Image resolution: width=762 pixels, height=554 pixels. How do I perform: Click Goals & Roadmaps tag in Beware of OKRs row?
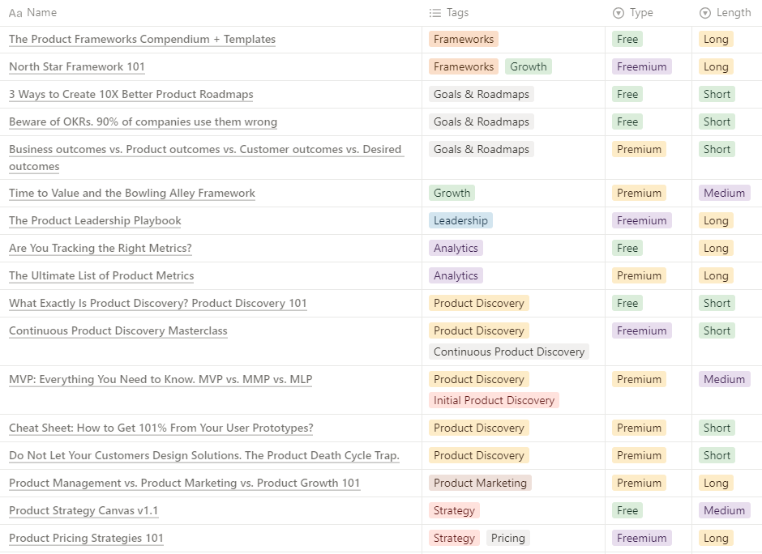(x=481, y=121)
